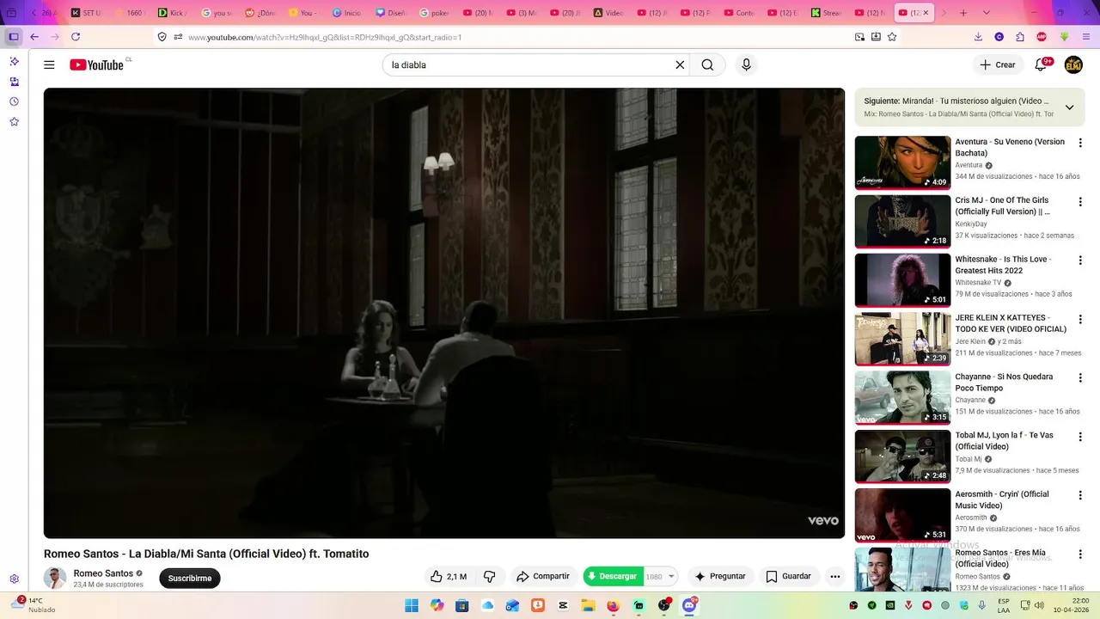Dislike the video with thumbs down
The image size is (1100, 619).
pyautogui.click(x=489, y=576)
